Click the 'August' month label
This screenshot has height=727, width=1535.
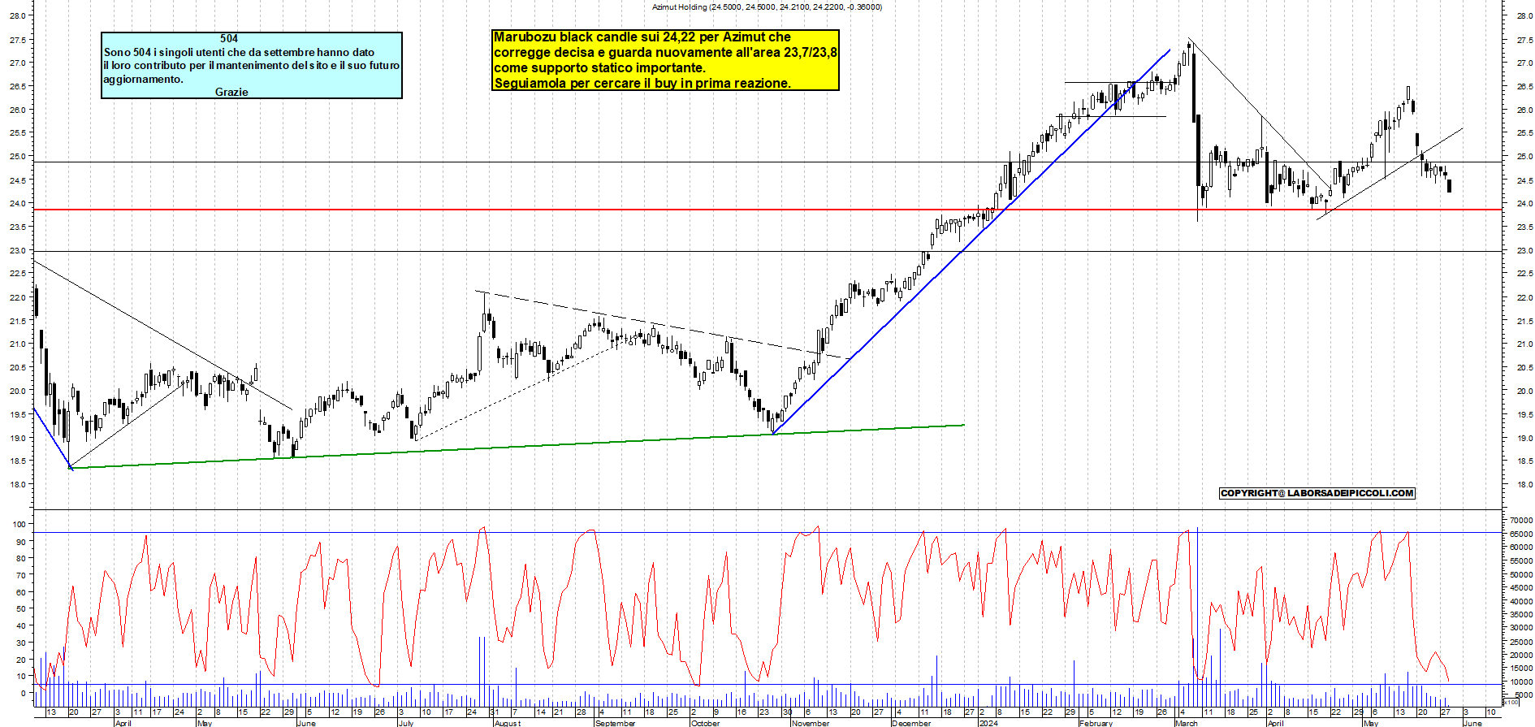pos(508,723)
